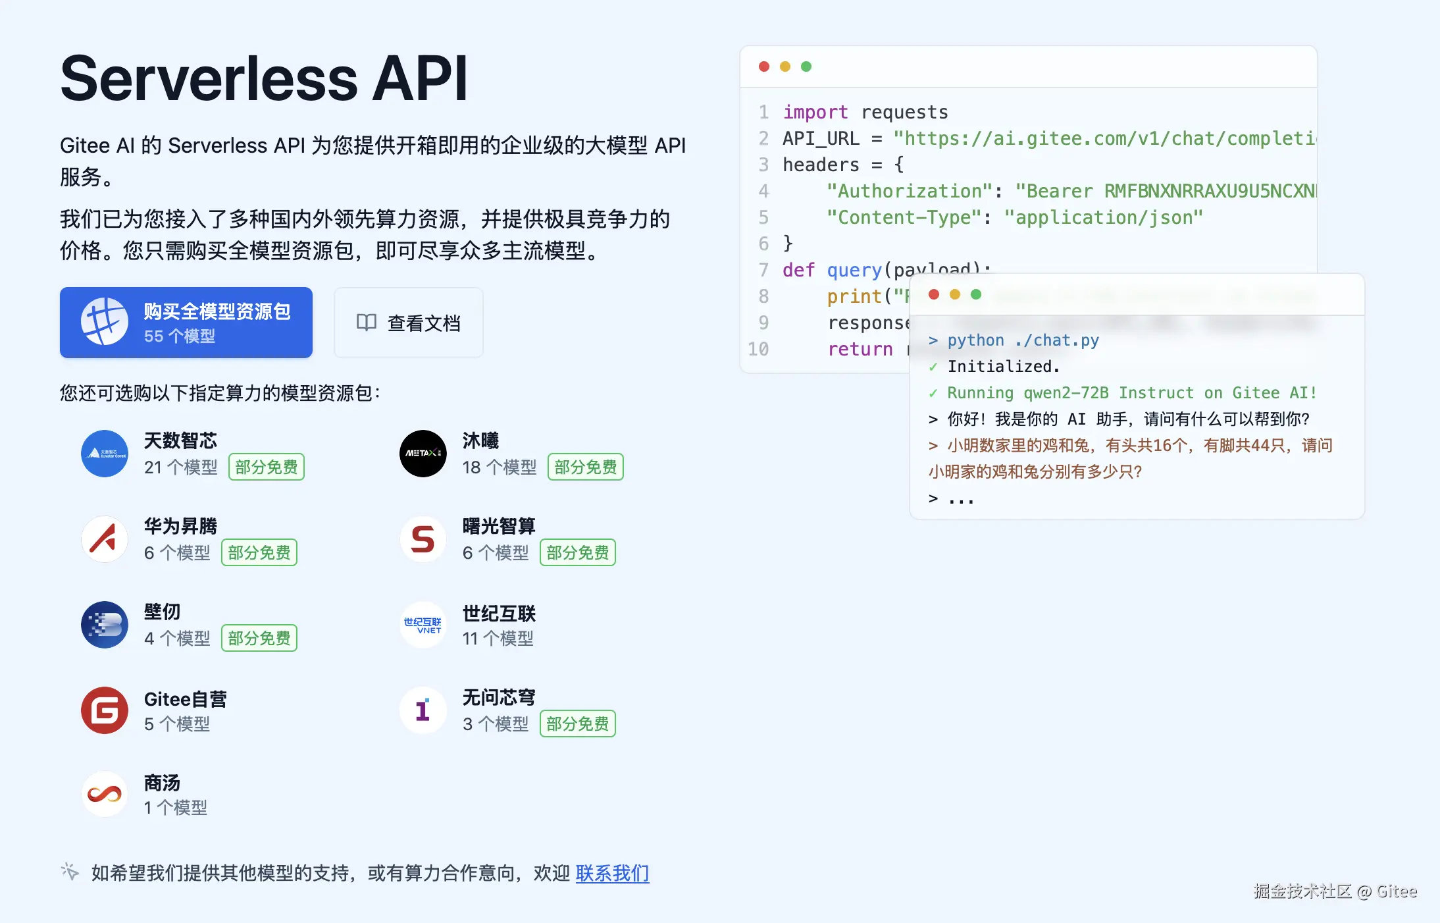Click the 商汤 infinity logo icon
Image resolution: width=1440 pixels, height=923 pixels.
[104, 795]
